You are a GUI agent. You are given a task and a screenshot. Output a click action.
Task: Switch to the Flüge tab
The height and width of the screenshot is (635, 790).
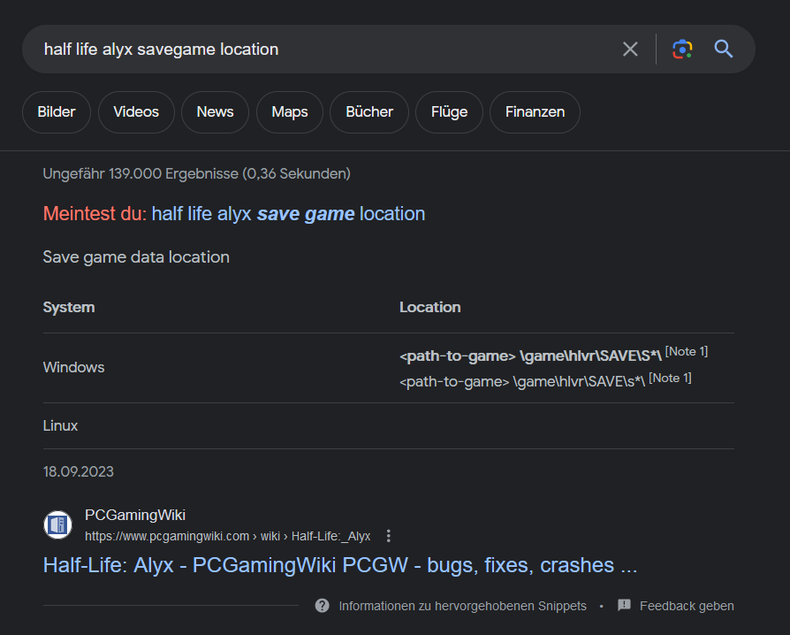450,112
